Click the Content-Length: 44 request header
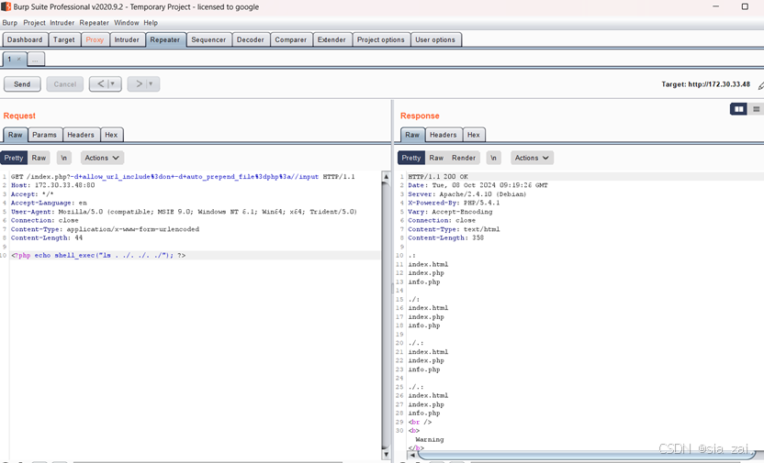Image resolution: width=764 pixels, height=463 pixels. [x=47, y=237]
